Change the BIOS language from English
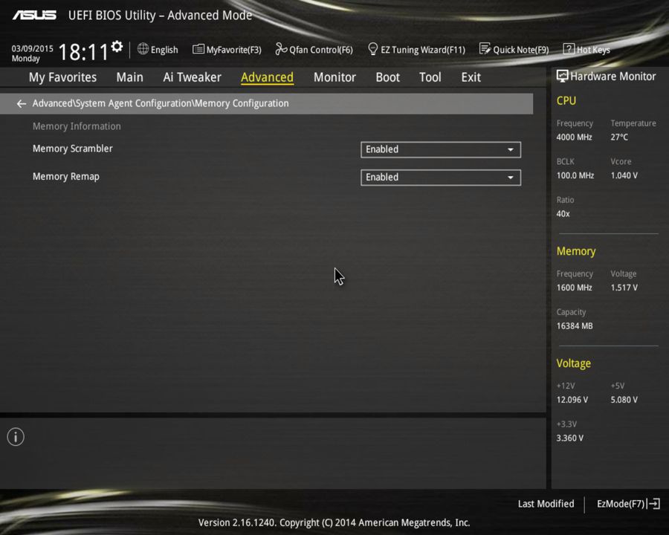Image resolution: width=669 pixels, height=535 pixels. pyautogui.click(x=158, y=49)
